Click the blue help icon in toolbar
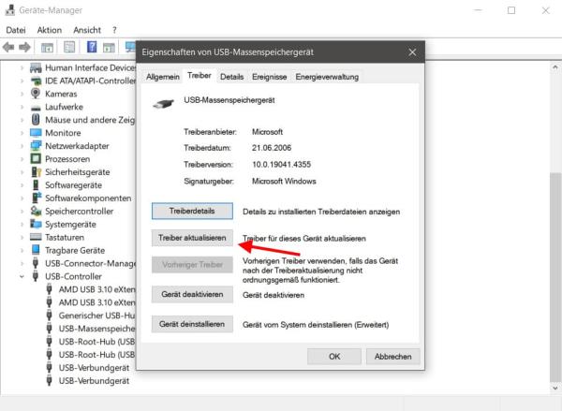Viewport: 562px width, 411px height. coord(93,47)
